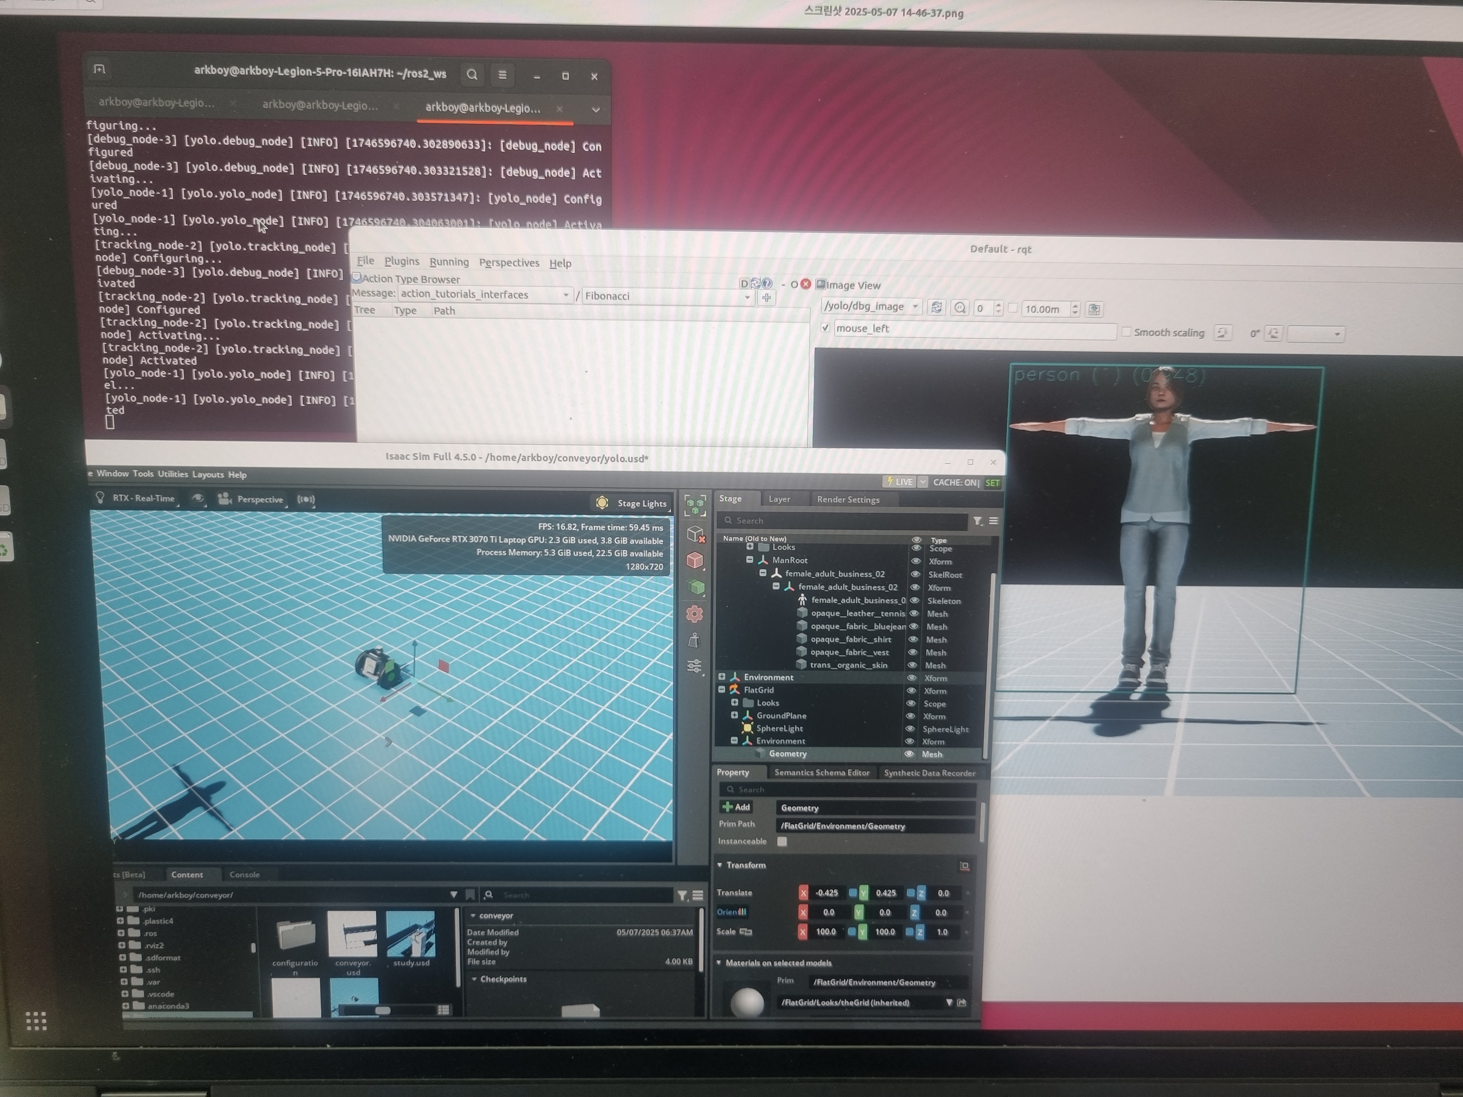Refresh the Image View topic list
1463x1097 pixels.
pos(936,308)
